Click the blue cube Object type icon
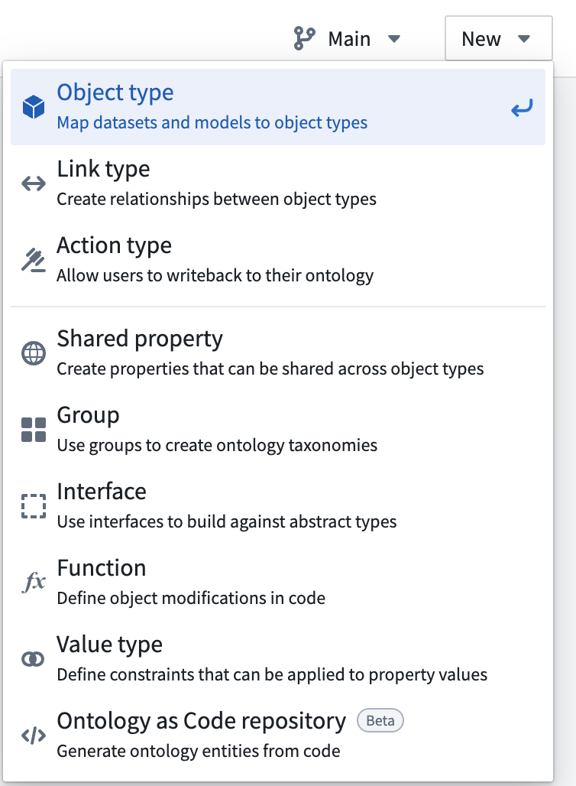The width and height of the screenshot is (576, 786). [x=34, y=107]
